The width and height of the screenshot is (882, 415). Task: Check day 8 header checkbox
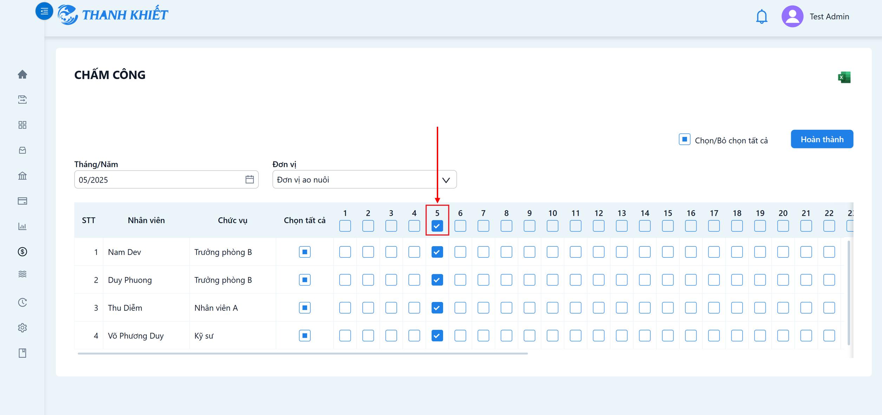[506, 226]
